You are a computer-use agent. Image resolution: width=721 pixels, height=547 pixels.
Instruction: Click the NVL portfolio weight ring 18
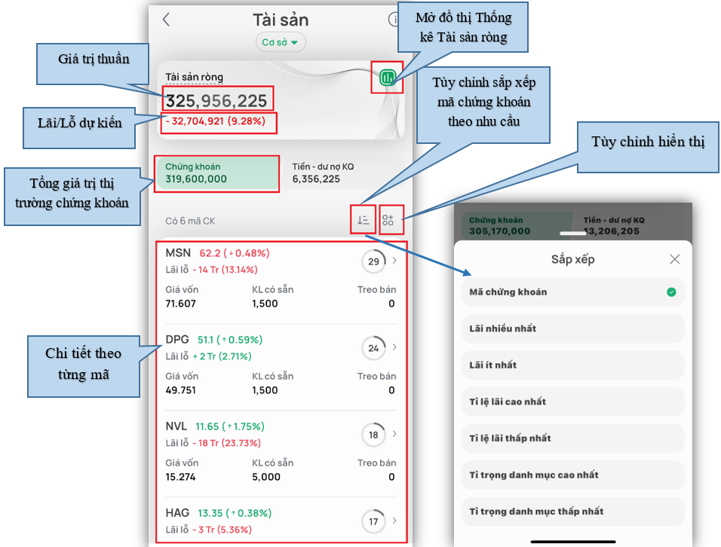tap(373, 435)
